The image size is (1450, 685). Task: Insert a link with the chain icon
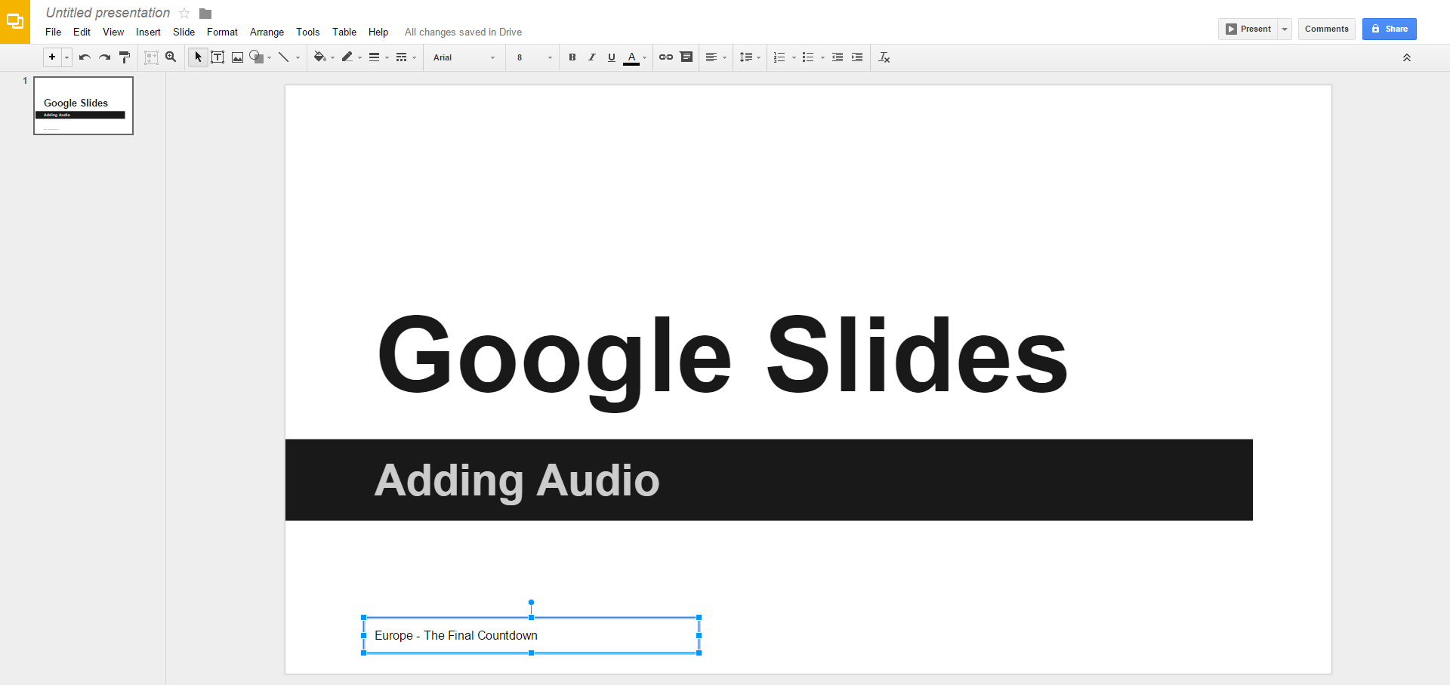tap(666, 57)
